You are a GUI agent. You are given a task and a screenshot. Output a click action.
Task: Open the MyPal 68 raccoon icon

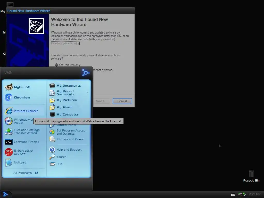[9, 87]
